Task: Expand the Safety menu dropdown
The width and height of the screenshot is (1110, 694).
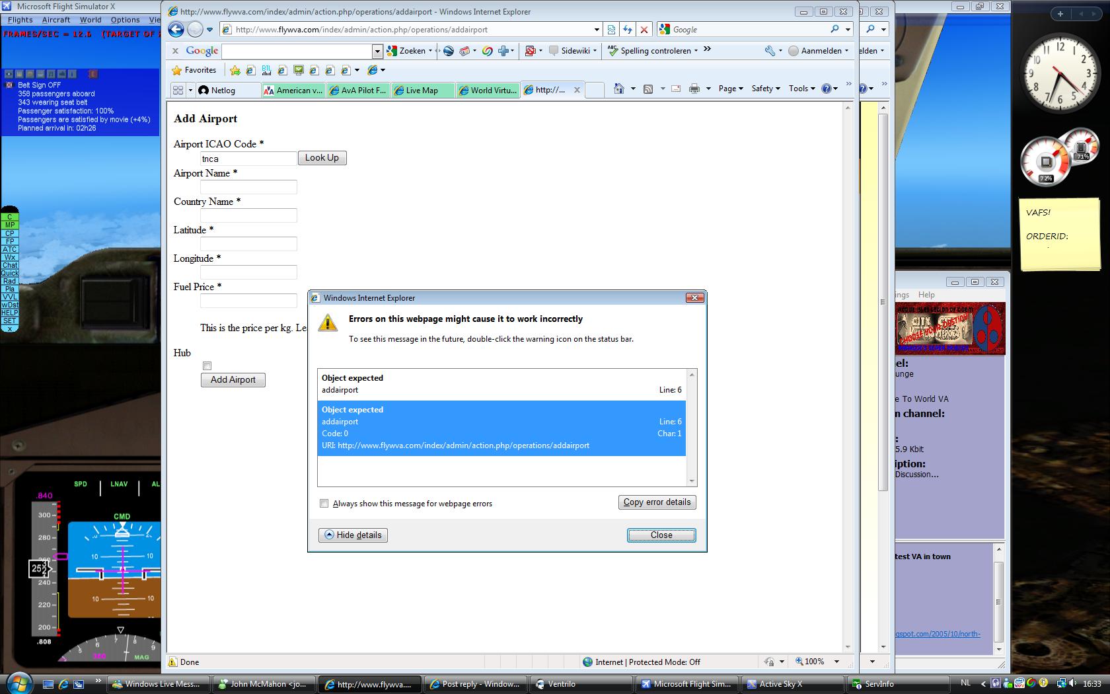Action: (x=766, y=89)
